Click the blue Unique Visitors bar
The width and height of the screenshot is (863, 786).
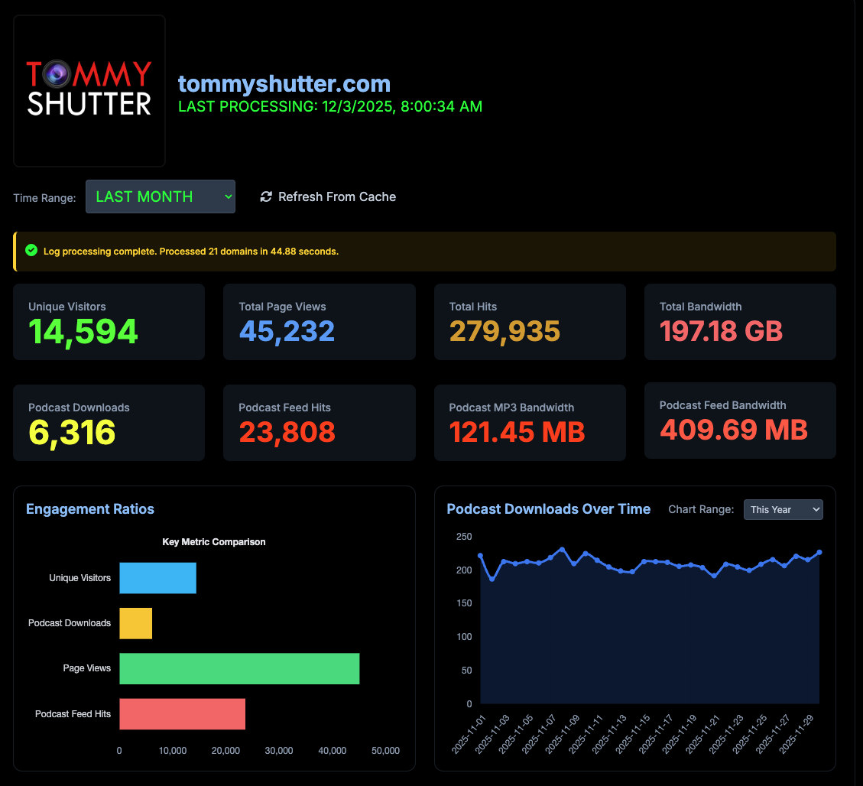pyautogui.click(x=157, y=578)
